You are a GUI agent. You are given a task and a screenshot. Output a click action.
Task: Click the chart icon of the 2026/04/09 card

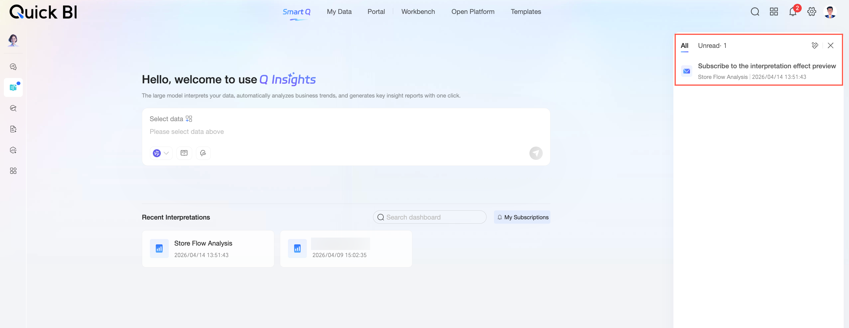(x=297, y=248)
